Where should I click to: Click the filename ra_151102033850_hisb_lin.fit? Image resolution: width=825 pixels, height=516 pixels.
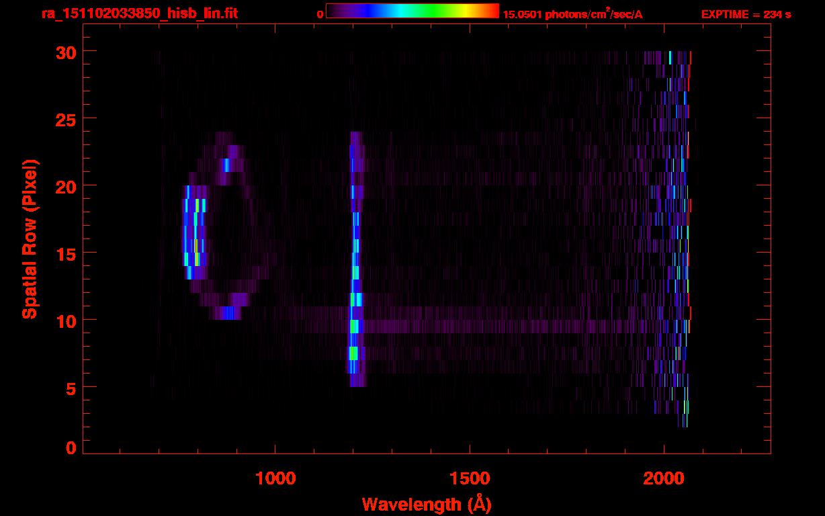tap(138, 13)
